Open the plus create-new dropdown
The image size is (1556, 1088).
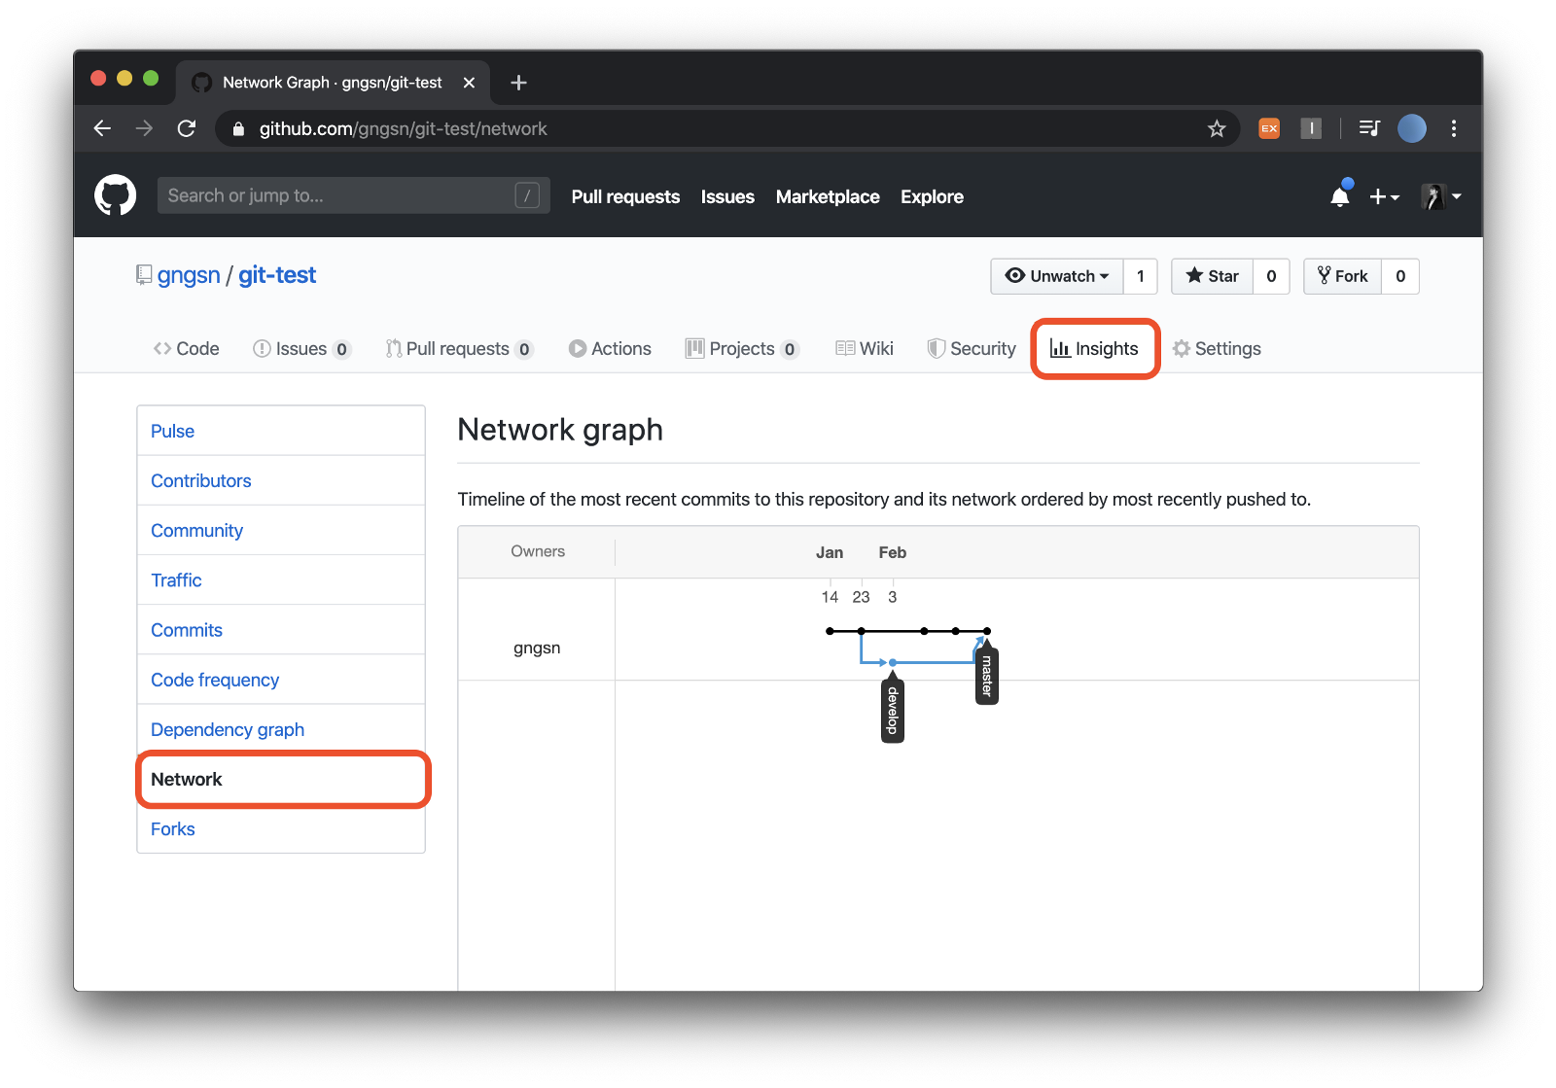(1384, 196)
